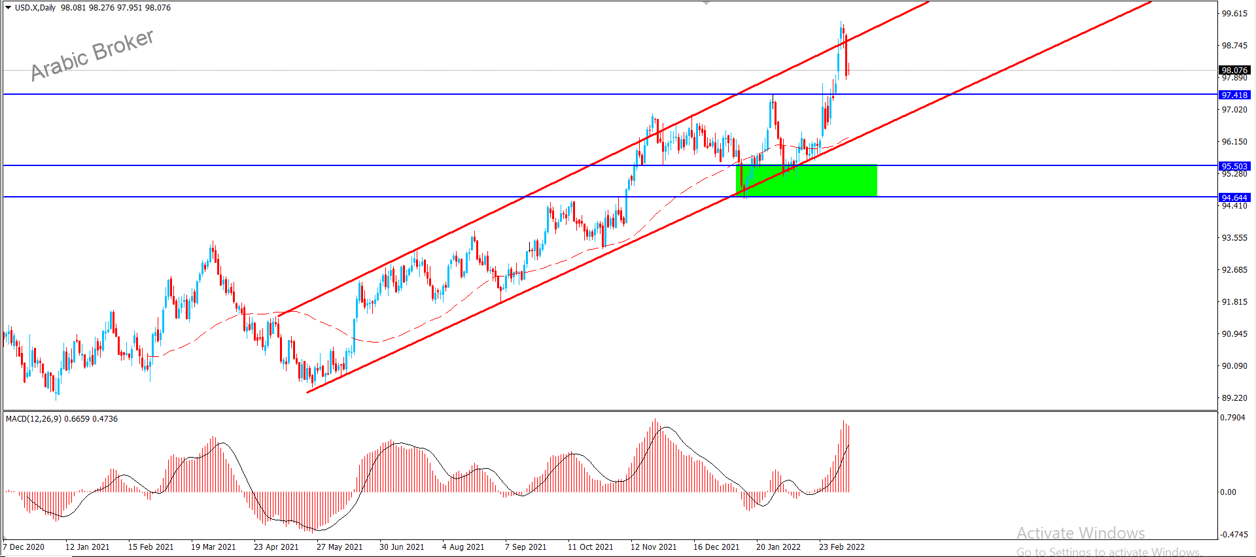Image resolution: width=1256 pixels, height=557 pixels.
Task: Click the 12 Nov 2021 date label
Action: [654, 547]
